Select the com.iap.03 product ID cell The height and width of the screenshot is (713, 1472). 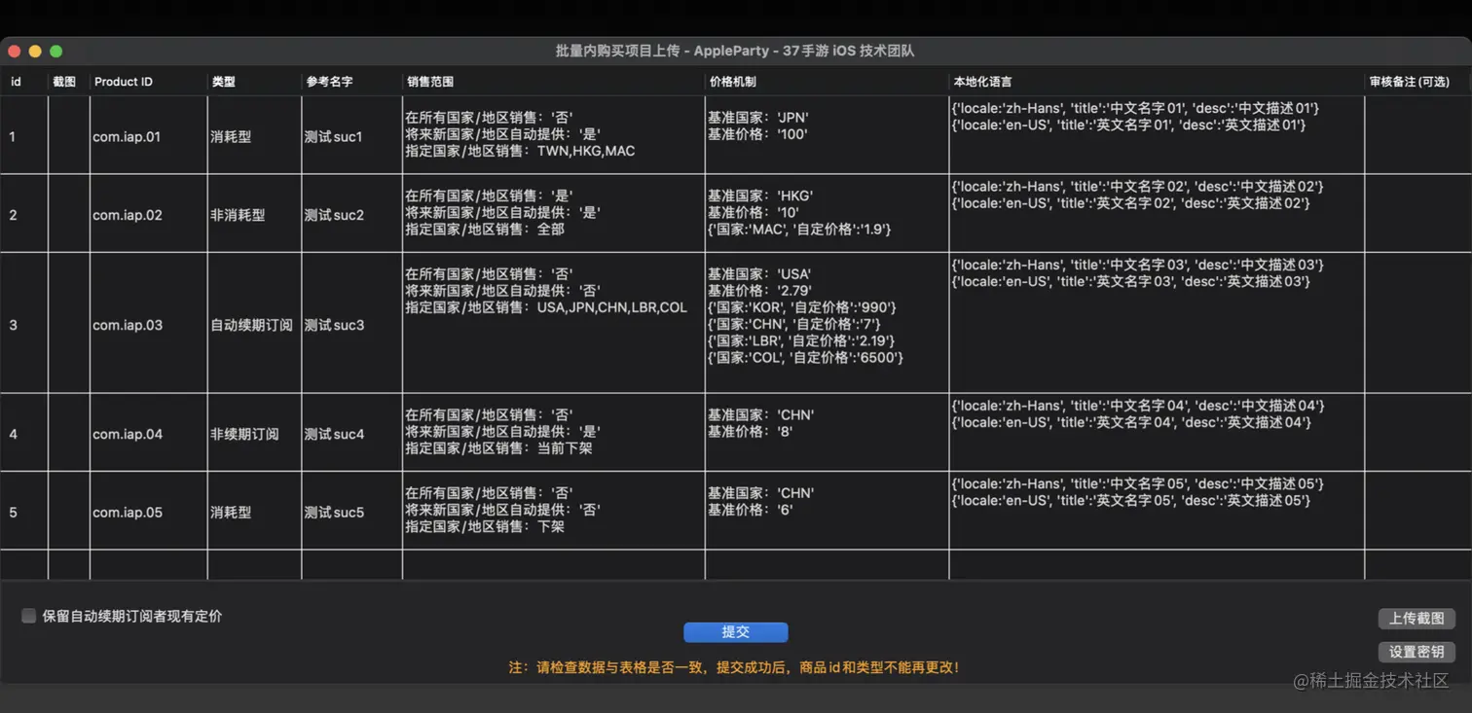click(x=148, y=325)
